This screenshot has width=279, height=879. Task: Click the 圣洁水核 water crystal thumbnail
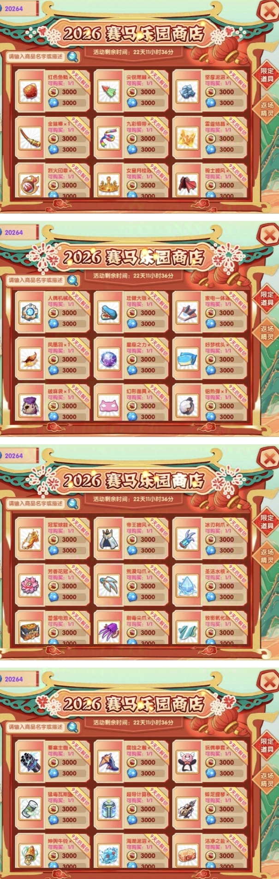point(188,585)
